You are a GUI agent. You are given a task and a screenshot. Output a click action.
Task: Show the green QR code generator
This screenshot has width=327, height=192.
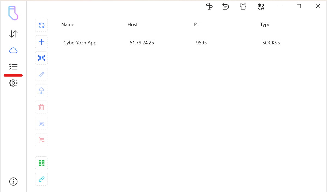click(41, 163)
